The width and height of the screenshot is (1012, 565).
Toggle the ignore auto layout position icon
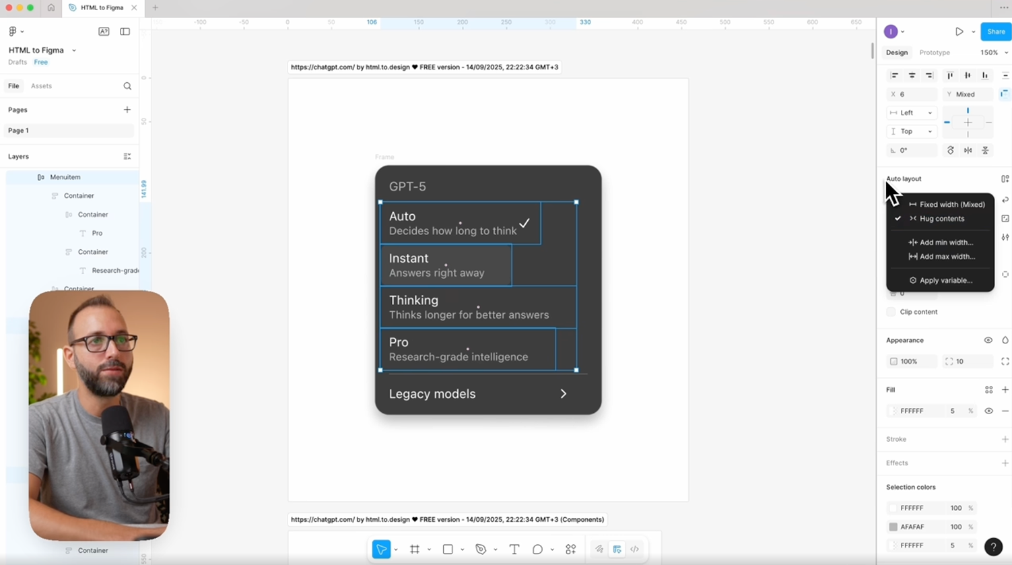coord(1005,94)
